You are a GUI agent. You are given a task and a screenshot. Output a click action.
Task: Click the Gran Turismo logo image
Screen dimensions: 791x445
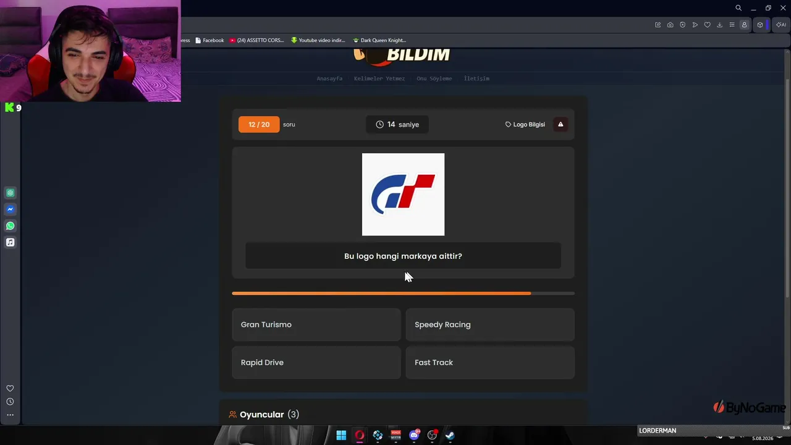click(403, 194)
